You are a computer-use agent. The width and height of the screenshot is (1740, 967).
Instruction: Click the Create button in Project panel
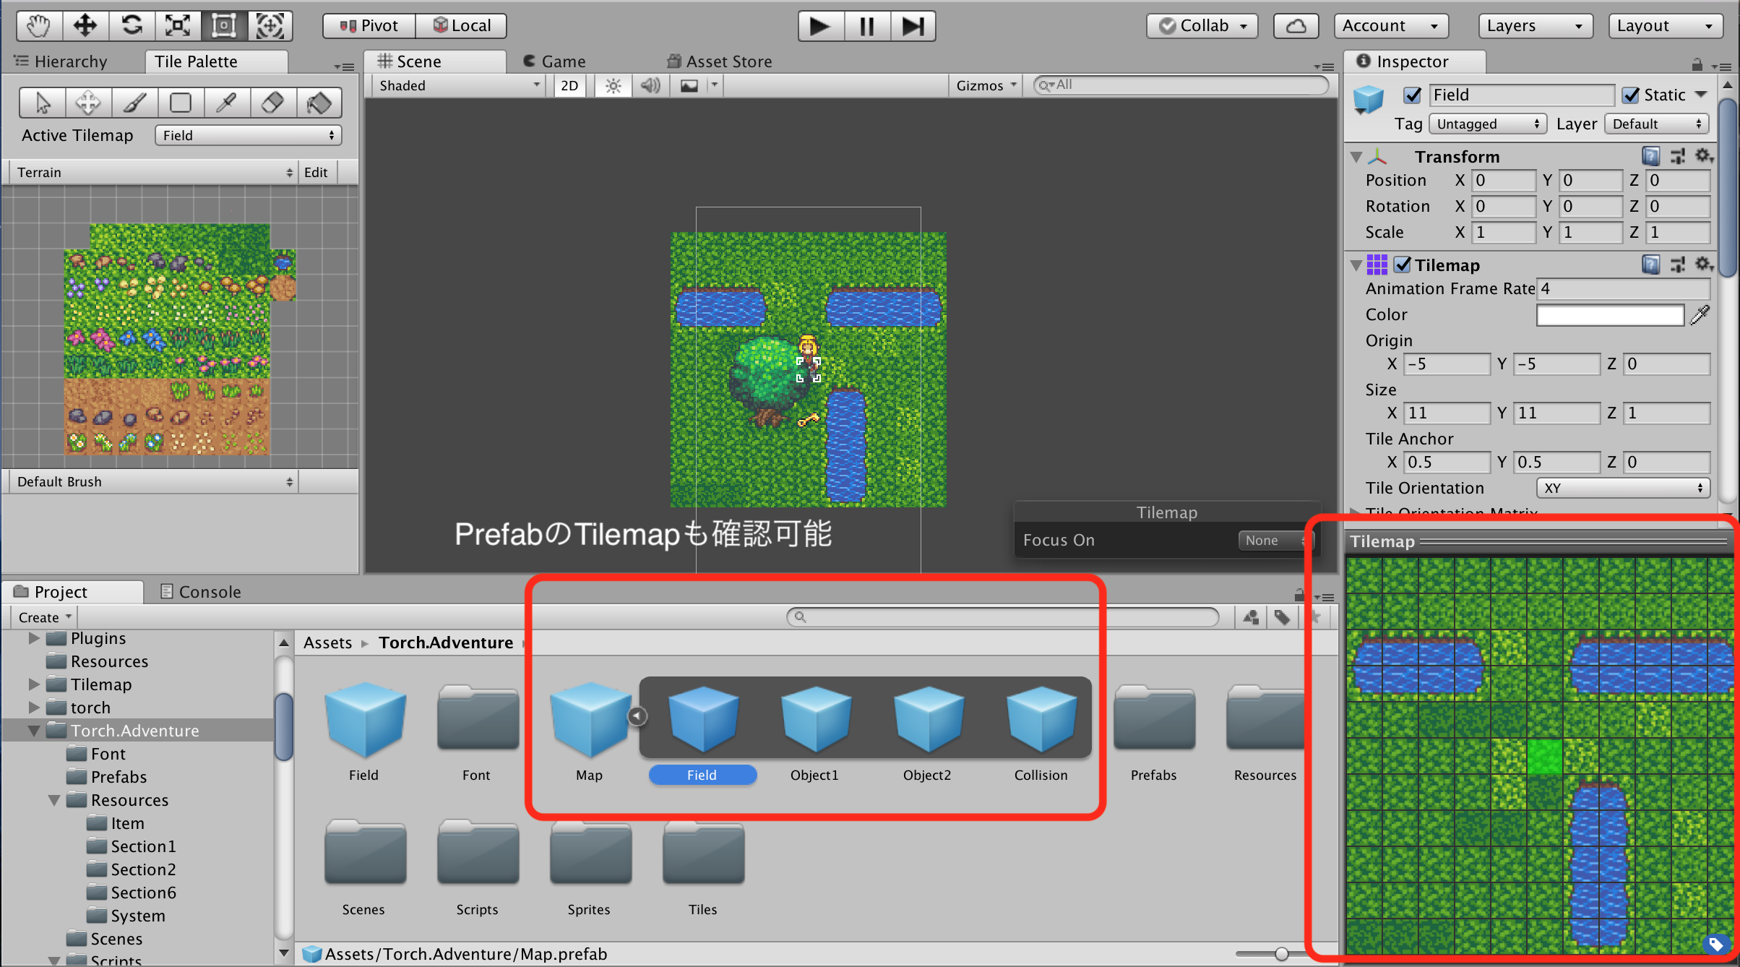pos(45,618)
